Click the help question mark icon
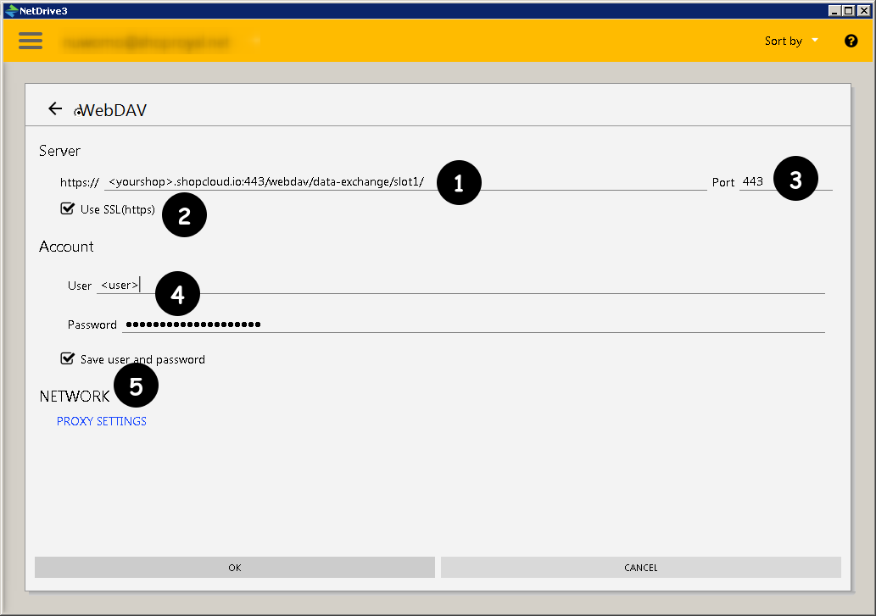876x616 pixels. [x=851, y=41]
